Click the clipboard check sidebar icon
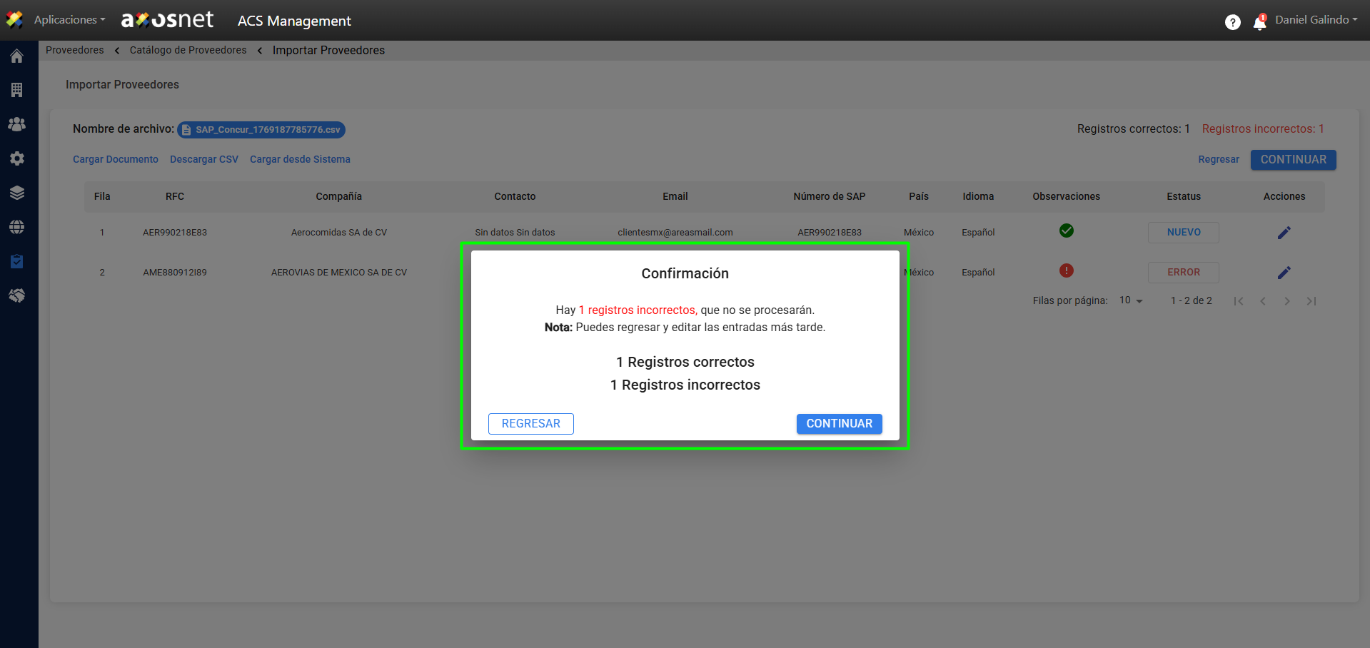 [17, 261]
